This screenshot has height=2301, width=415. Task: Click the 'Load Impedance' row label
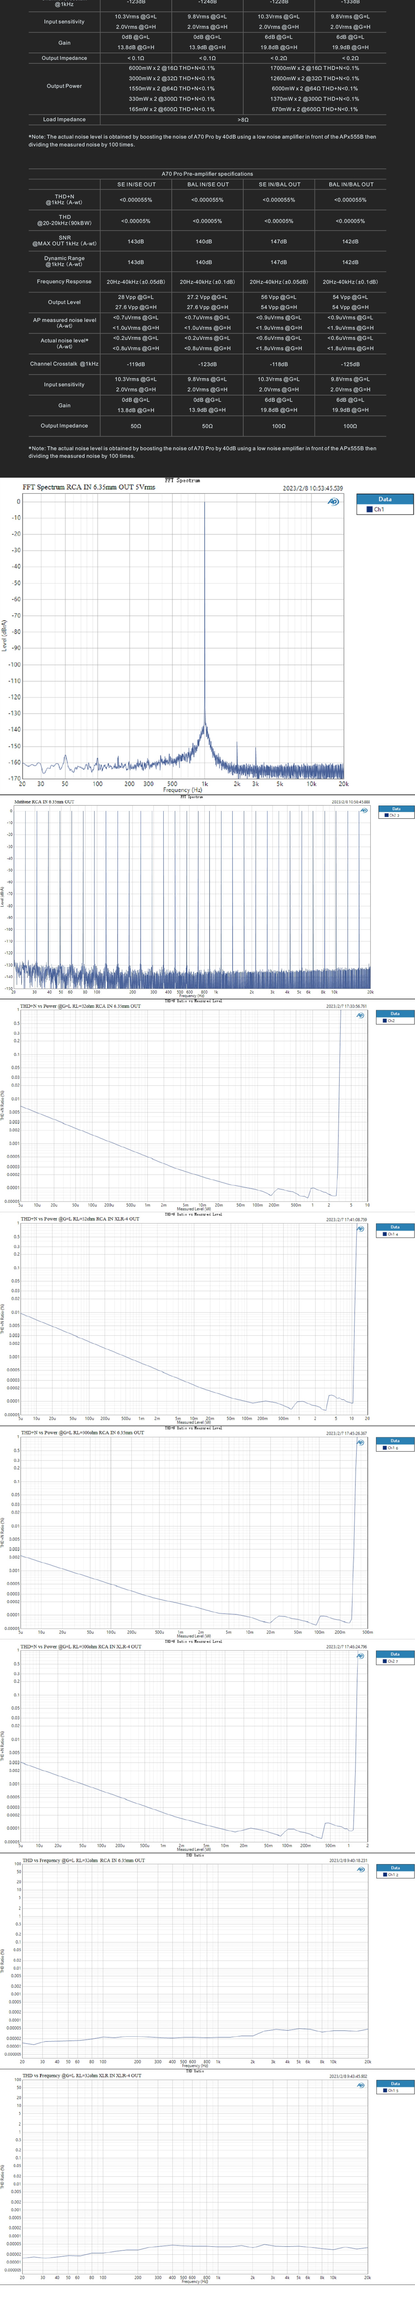[x=64, y=120]
